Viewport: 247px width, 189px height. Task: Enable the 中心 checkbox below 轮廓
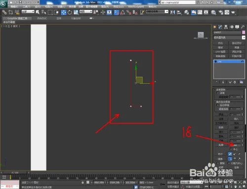[x=231, y=149]
